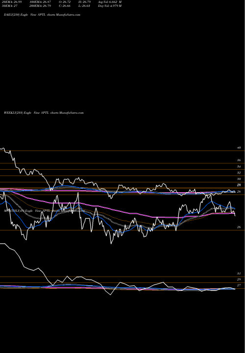245x353 pixels.
Task: Click the close price C: 26.66
Action: (65, 6)
